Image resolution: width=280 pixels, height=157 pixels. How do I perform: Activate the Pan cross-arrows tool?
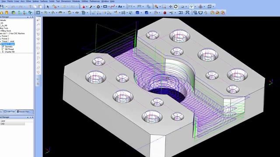coord(170,7)
